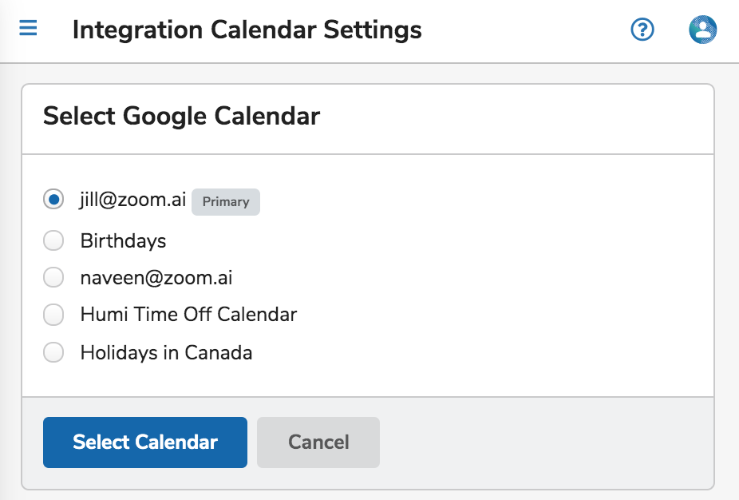Viewport: 739px width, 500px height.
Task: Click the Humi Time Off Calendar label
Action: [x=188, y=315]
